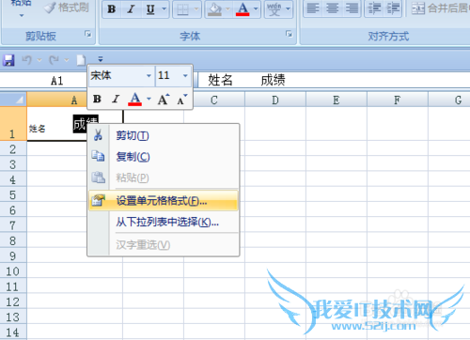Select column E header
470x340 pixels.
[x=337, y=100]
